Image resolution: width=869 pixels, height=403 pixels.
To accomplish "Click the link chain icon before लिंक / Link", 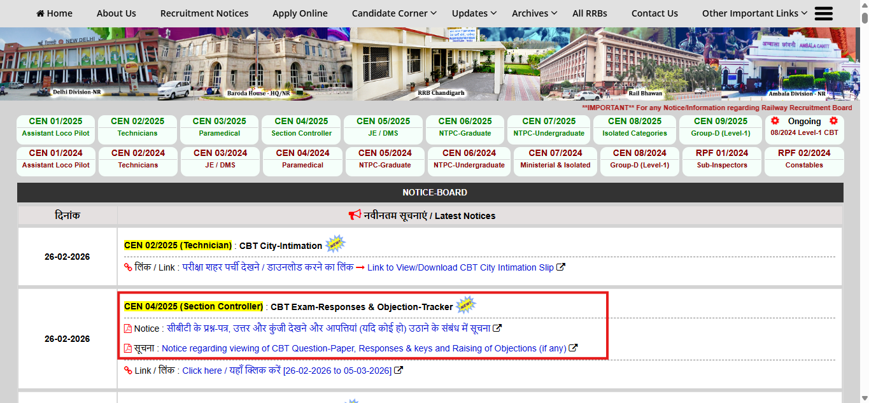I will tap(127, 267).
